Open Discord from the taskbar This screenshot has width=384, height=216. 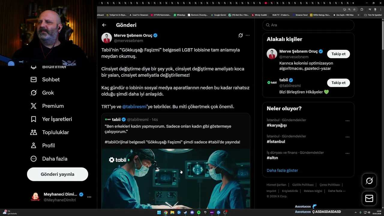coord(192,212)
